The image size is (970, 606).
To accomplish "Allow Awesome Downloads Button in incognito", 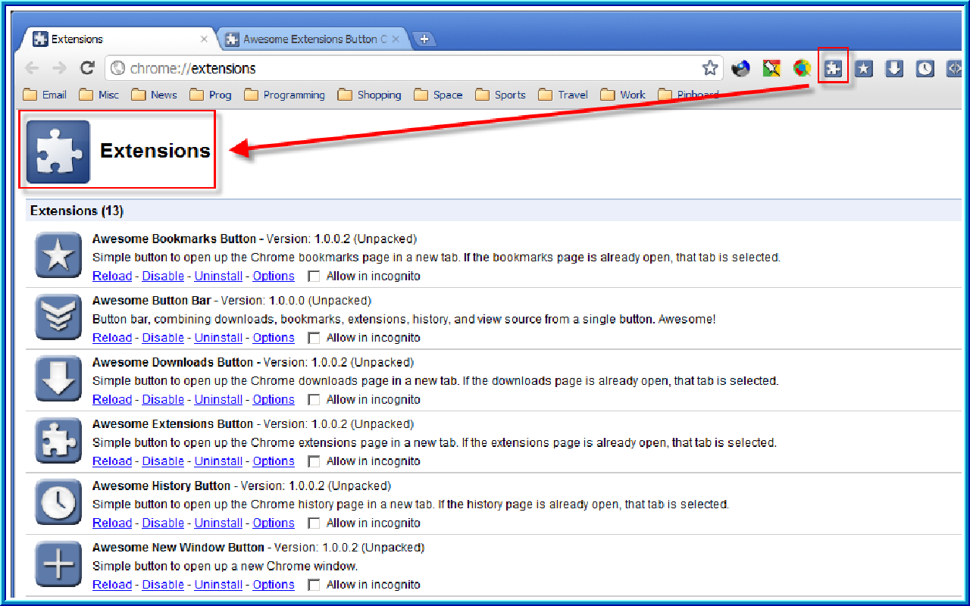I will (x=314, y=400).
